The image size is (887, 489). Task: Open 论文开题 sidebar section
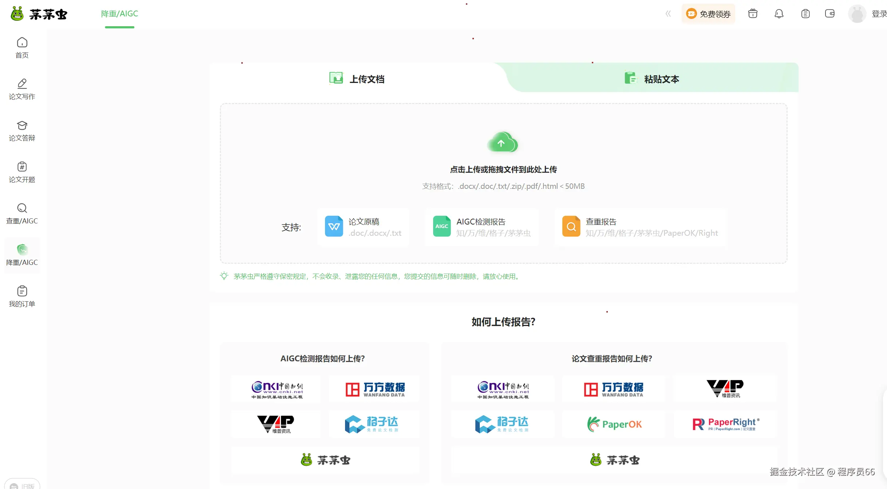coord(22,172)
